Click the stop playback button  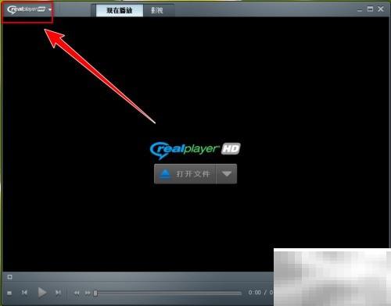pyautogui.click(x=9, y=293)
